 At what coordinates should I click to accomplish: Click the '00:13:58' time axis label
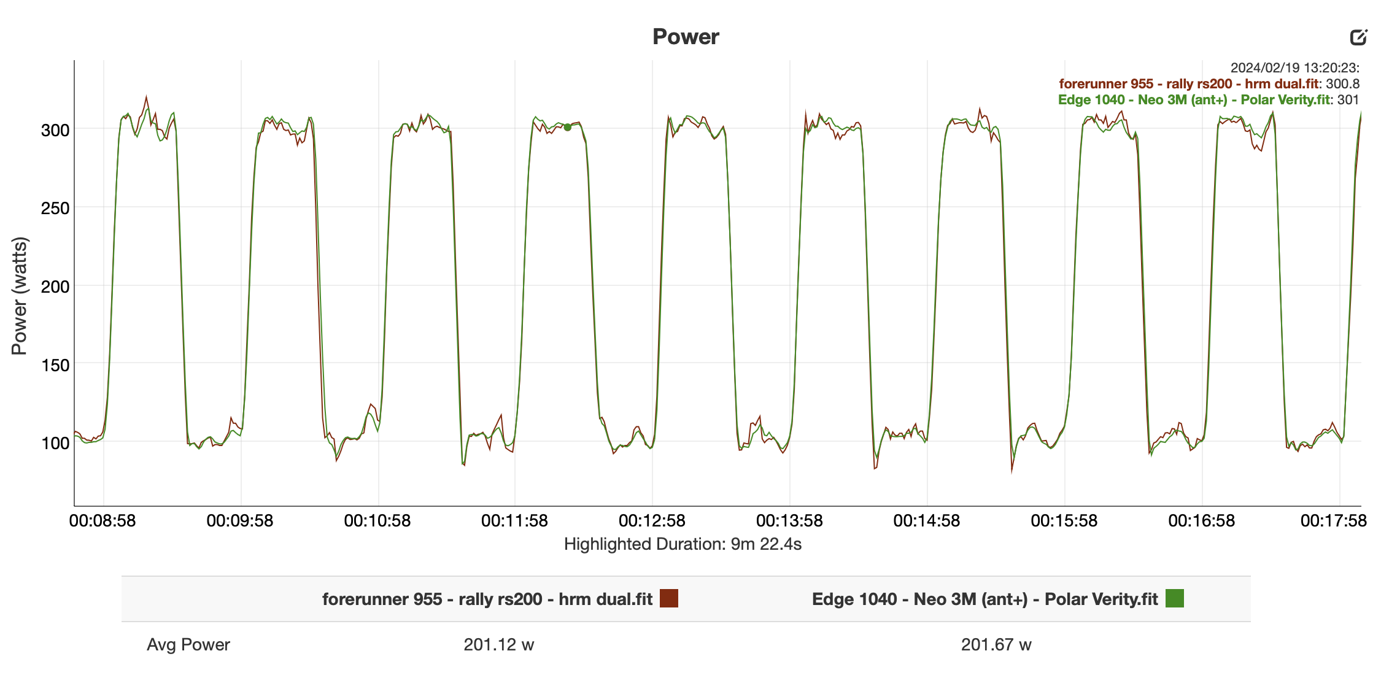tap(789, 521)
